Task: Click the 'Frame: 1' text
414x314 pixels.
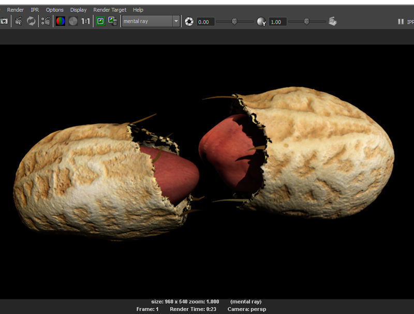Action: coord(147,309)
